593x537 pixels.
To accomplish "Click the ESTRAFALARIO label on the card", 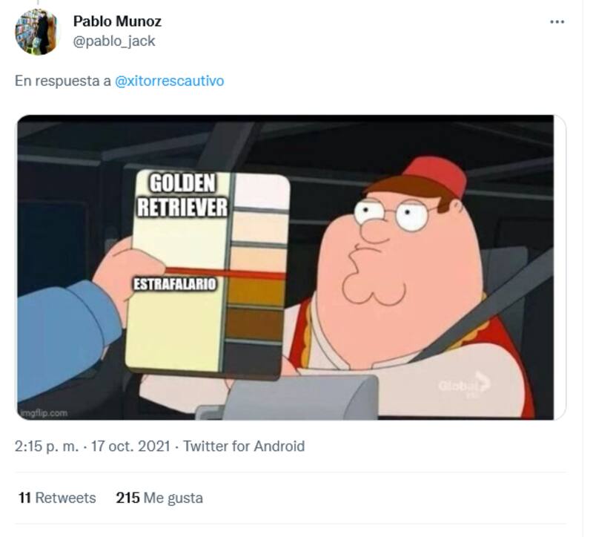I will [x=174, y=283].
